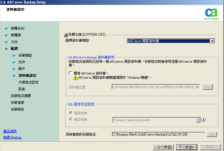The height and width of the screenshot is (151, 224).
Task: Click the 下一步(N) next button
Action: (x=187, y=147)
